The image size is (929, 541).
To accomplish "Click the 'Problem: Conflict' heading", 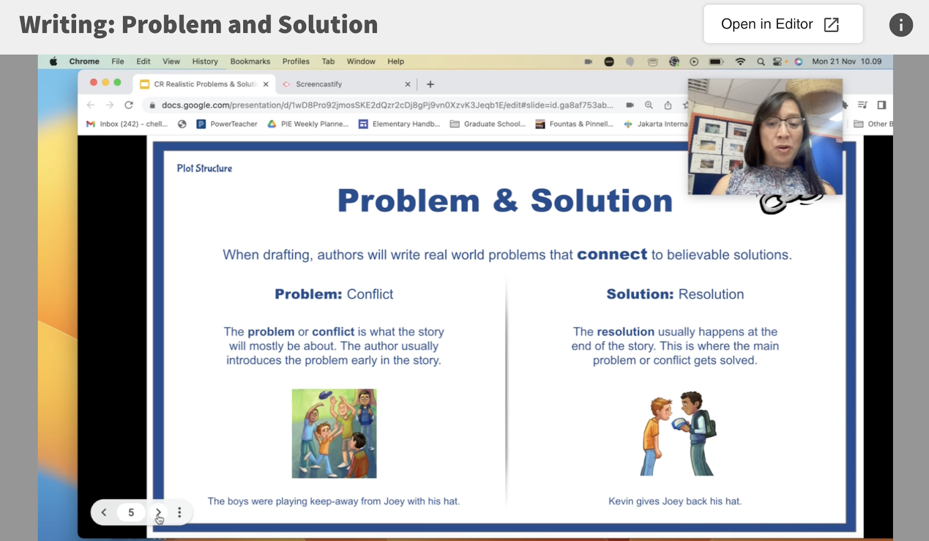I will pyautogui.click(x=334, y=294).
